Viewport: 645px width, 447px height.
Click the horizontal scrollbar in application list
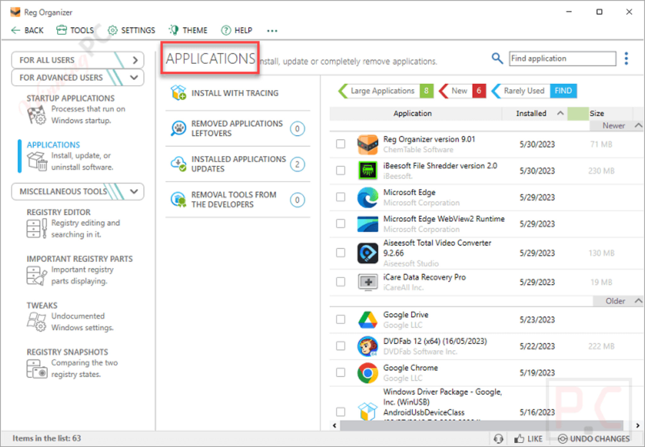tap(482, 426)
